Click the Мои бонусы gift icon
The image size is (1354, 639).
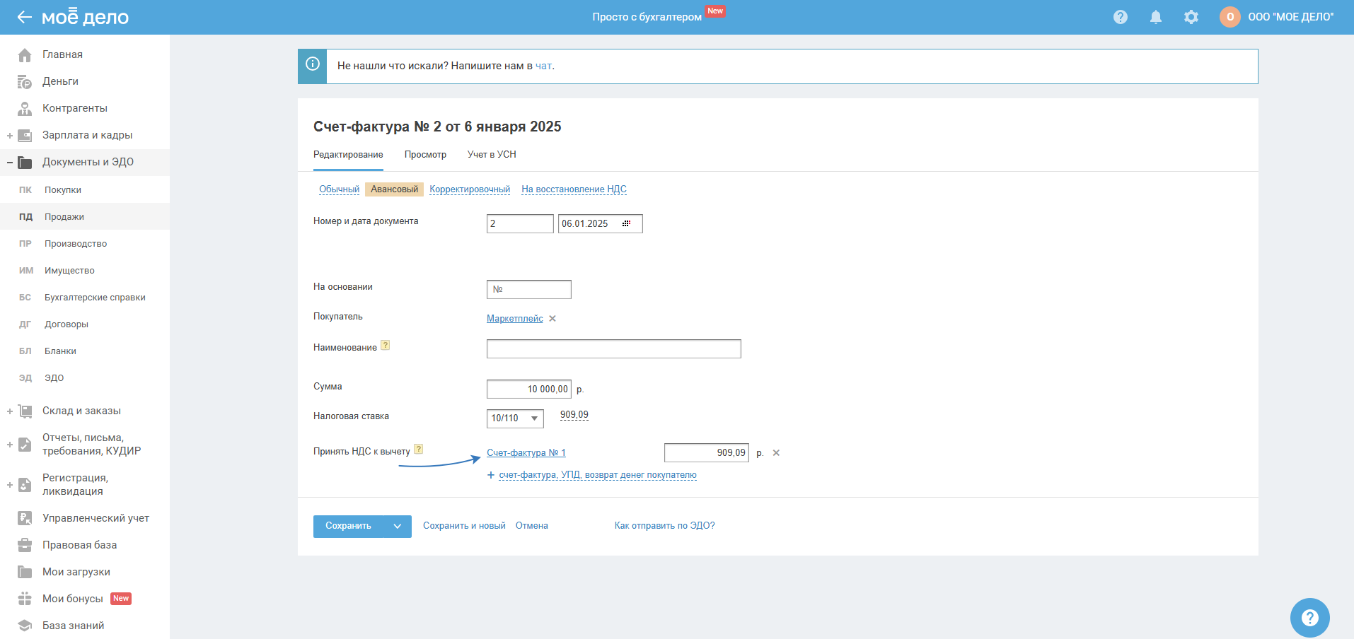[x=25, y=599]
